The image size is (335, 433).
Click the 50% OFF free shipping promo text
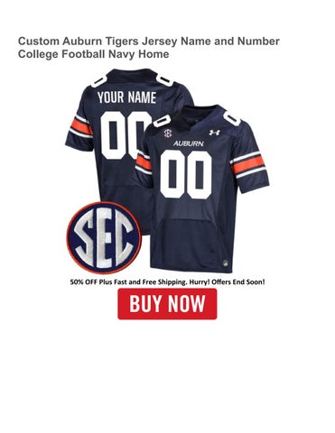tap(167, 282)
